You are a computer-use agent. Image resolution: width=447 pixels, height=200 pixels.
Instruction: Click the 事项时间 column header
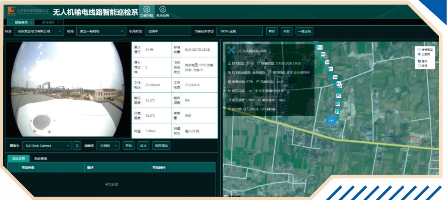tap(182, 168)
